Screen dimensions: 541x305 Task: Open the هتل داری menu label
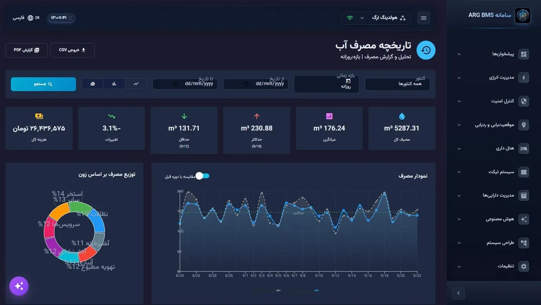coord(505,149)
